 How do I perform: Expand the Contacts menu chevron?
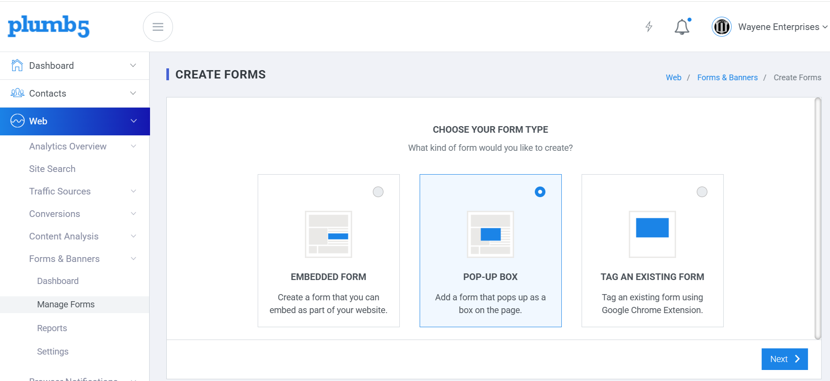[x=133, y=93]
